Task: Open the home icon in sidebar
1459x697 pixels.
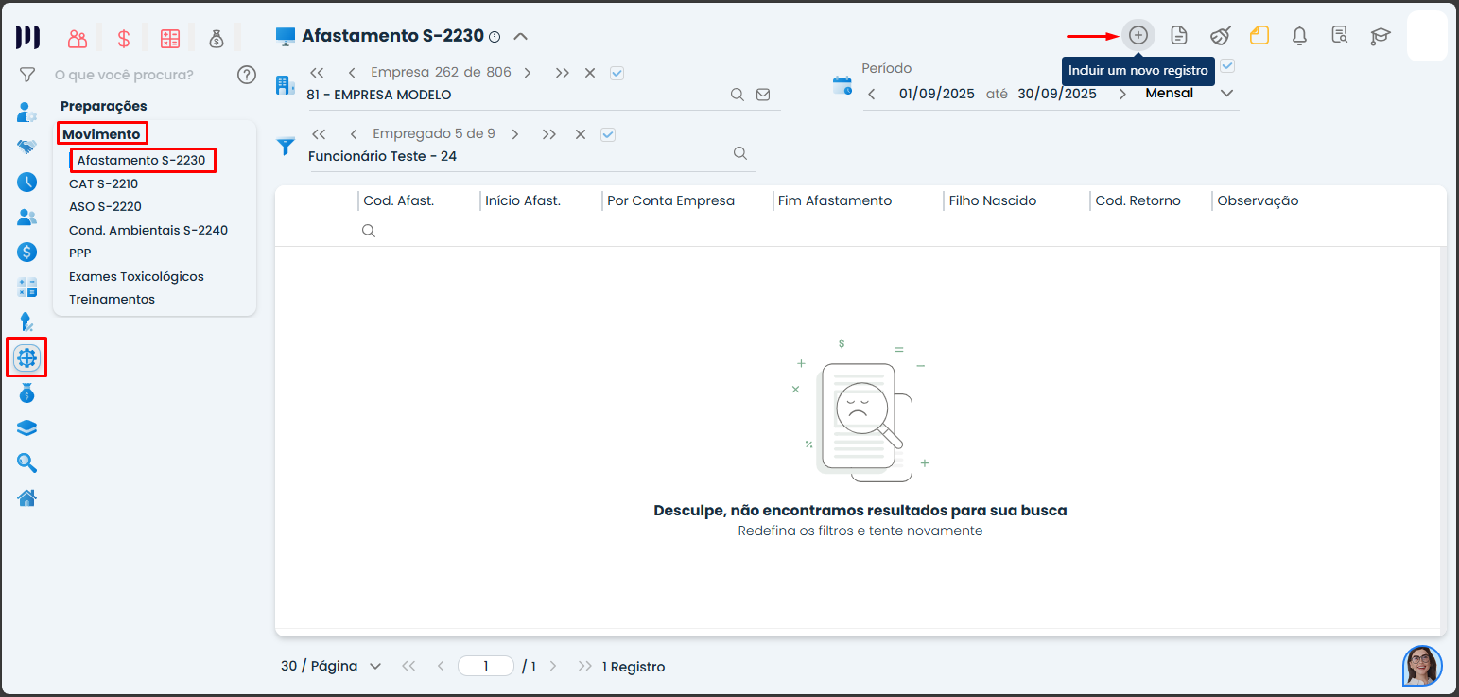Action: [27, 497]
